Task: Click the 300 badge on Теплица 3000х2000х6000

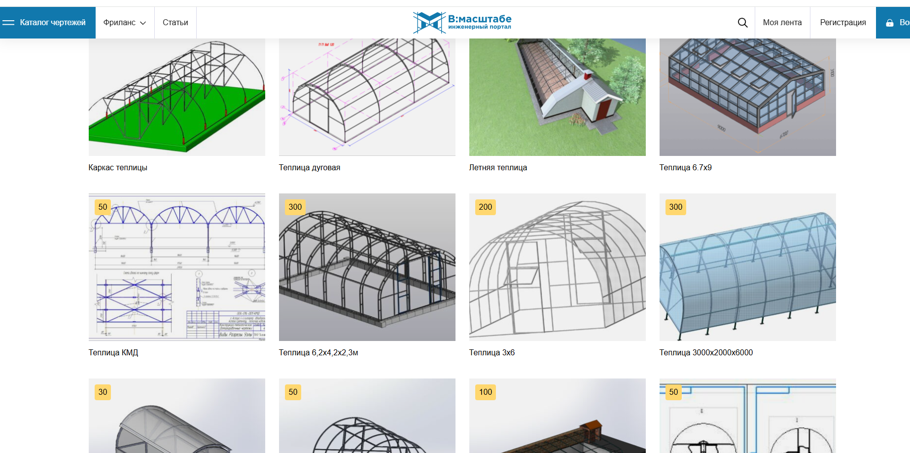Action: coord(675,207)
